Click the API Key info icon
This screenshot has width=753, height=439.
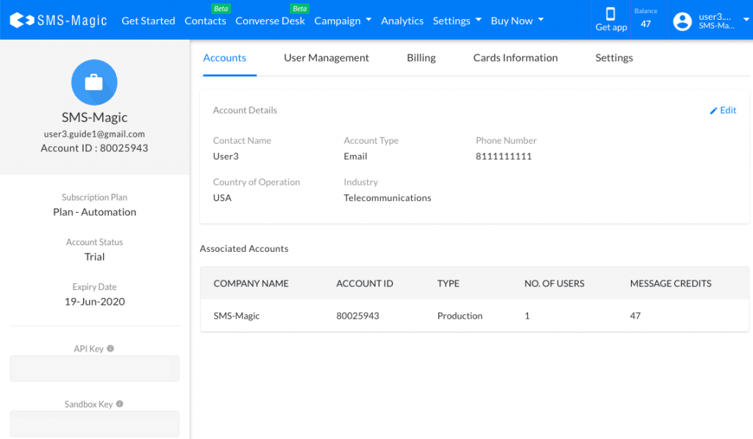point(110,348)
